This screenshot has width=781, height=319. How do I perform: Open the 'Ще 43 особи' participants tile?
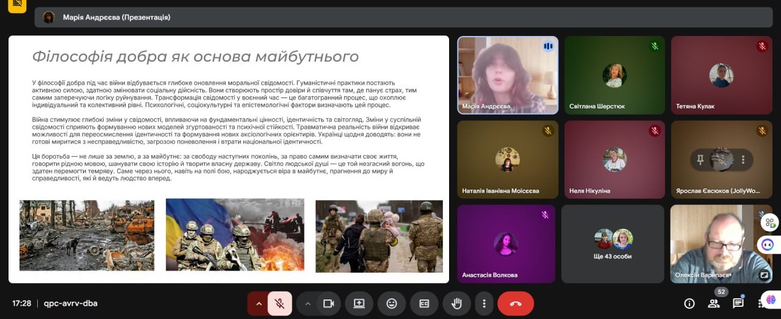click(613, 243)
